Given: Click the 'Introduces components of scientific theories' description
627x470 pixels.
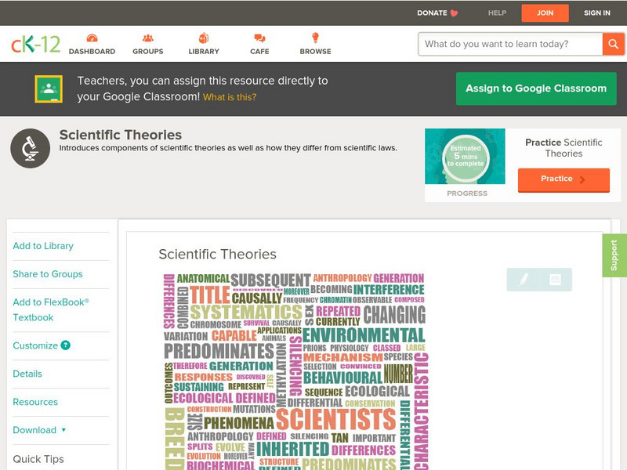Looking at the screenshot, I should (228, 148).
